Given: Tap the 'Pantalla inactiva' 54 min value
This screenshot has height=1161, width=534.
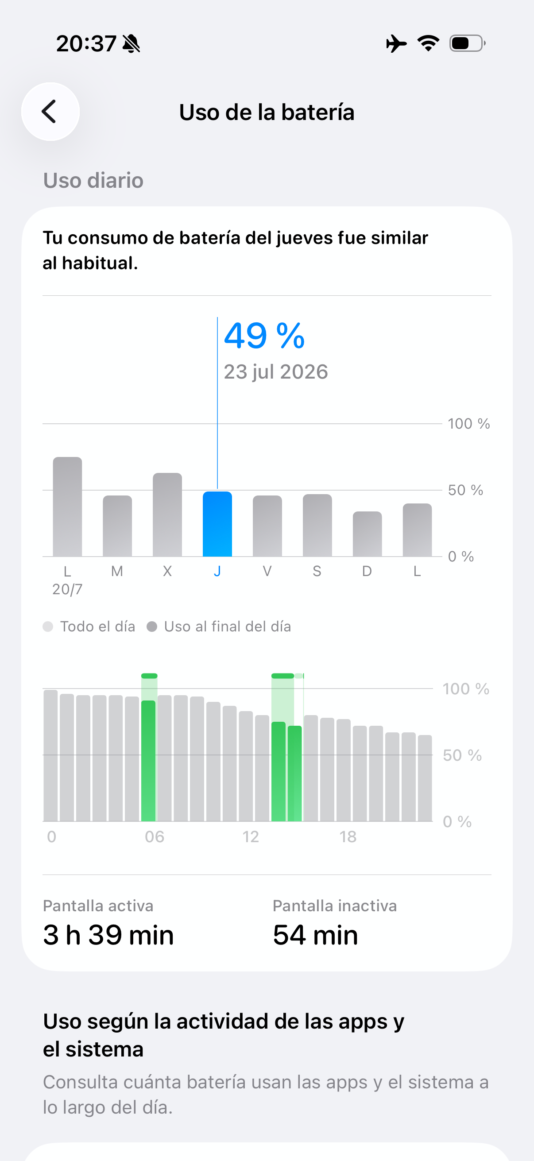Looking at the screenshot, I should pyautogui.click(x=315, y=935).
